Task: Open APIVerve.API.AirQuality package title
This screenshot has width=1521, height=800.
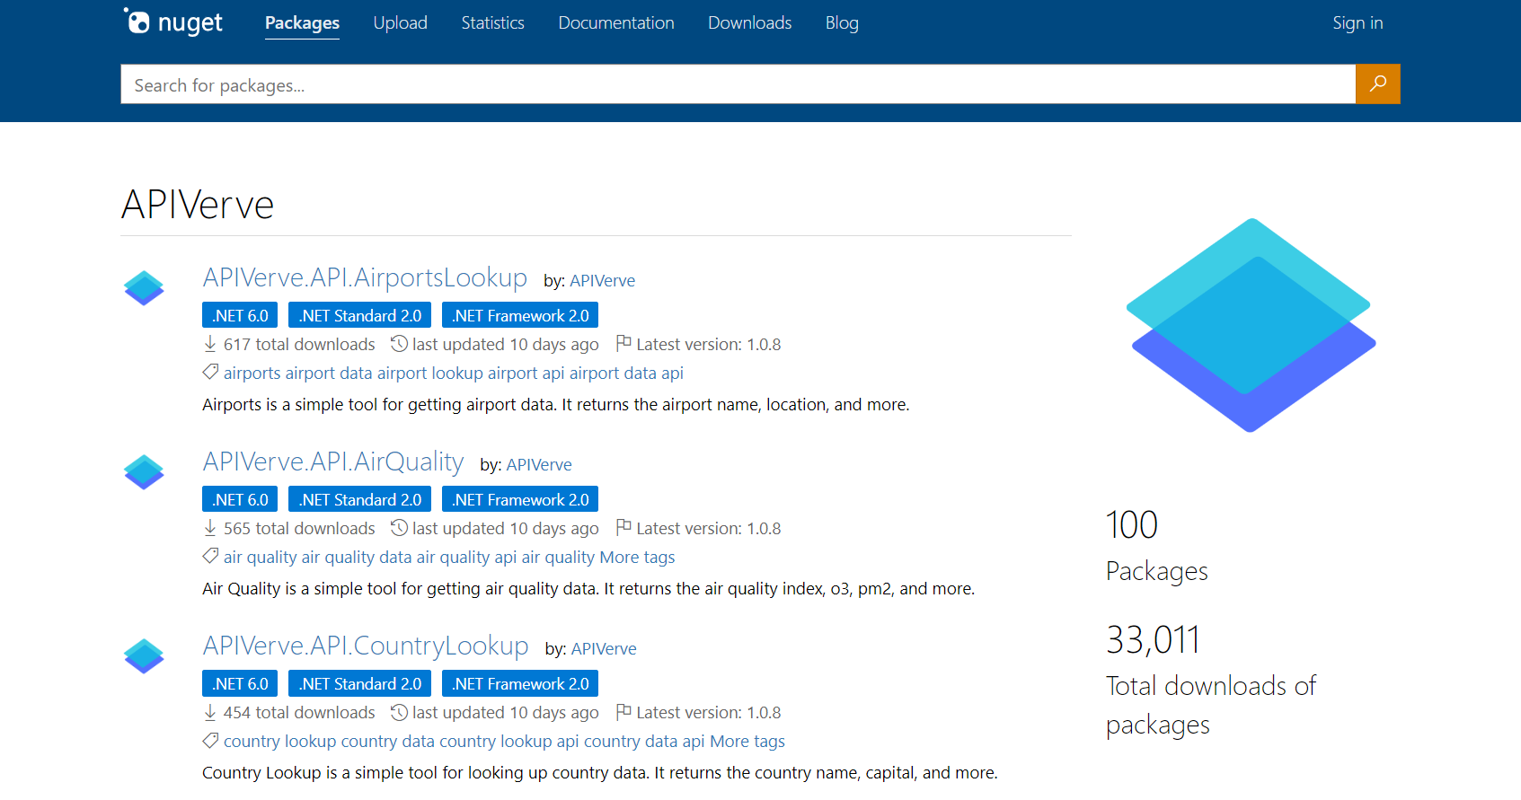Action: point(333,462)
